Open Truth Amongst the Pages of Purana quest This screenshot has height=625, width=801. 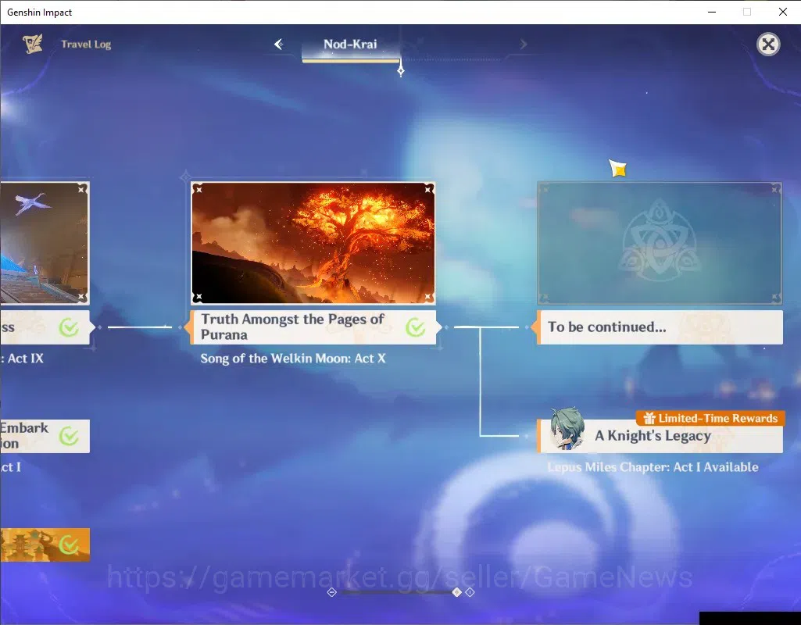click(313, 327)
